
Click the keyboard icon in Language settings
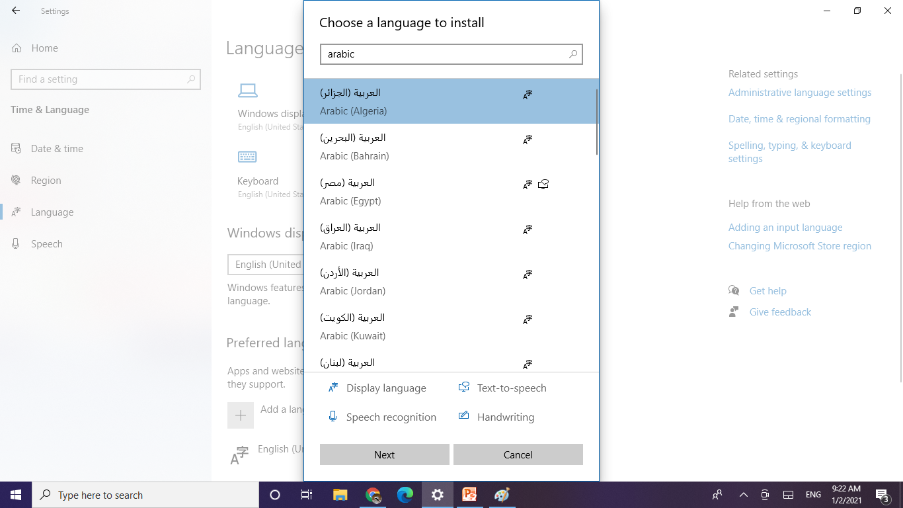(248, 157)
